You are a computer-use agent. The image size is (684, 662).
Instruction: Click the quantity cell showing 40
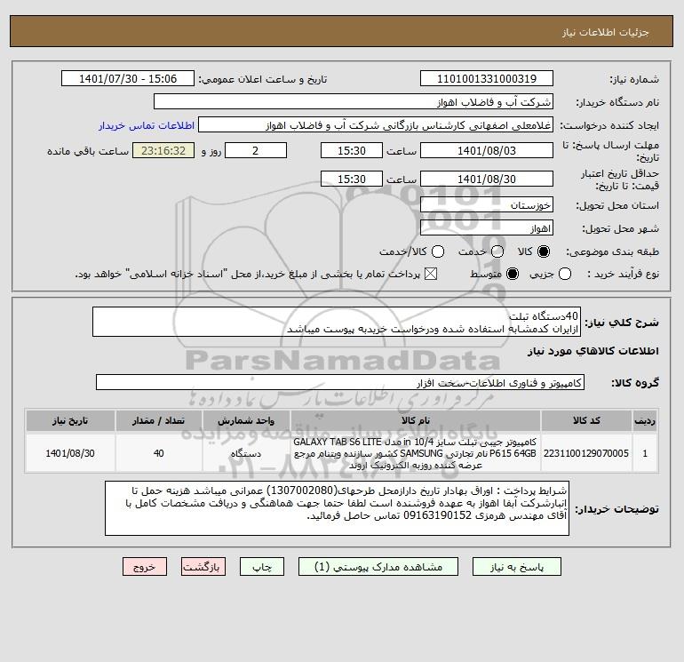coord(158,453)
